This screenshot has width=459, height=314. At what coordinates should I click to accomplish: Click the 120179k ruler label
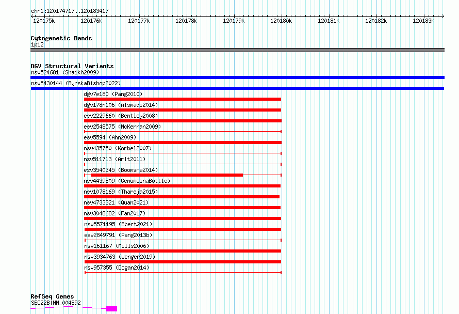click(234, 21)
